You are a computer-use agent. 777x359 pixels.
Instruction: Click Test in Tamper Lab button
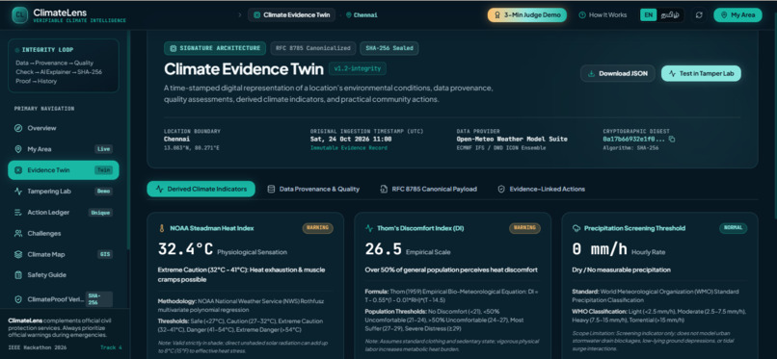point(701,73)
